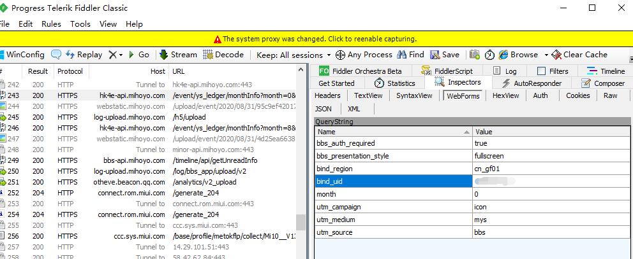Select the JSON request inspector
The image size is (633, 259).
point(323,109)
